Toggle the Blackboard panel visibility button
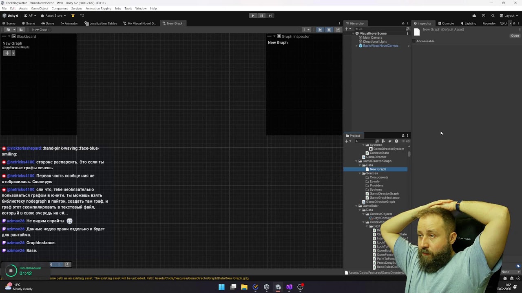The image size is (522, 293). tap(320, 30)
